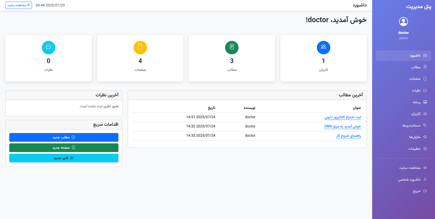The height and width of the screenshot is (219, 435).
Task: Click the تاریخ column header
Action: coord(212,108)
